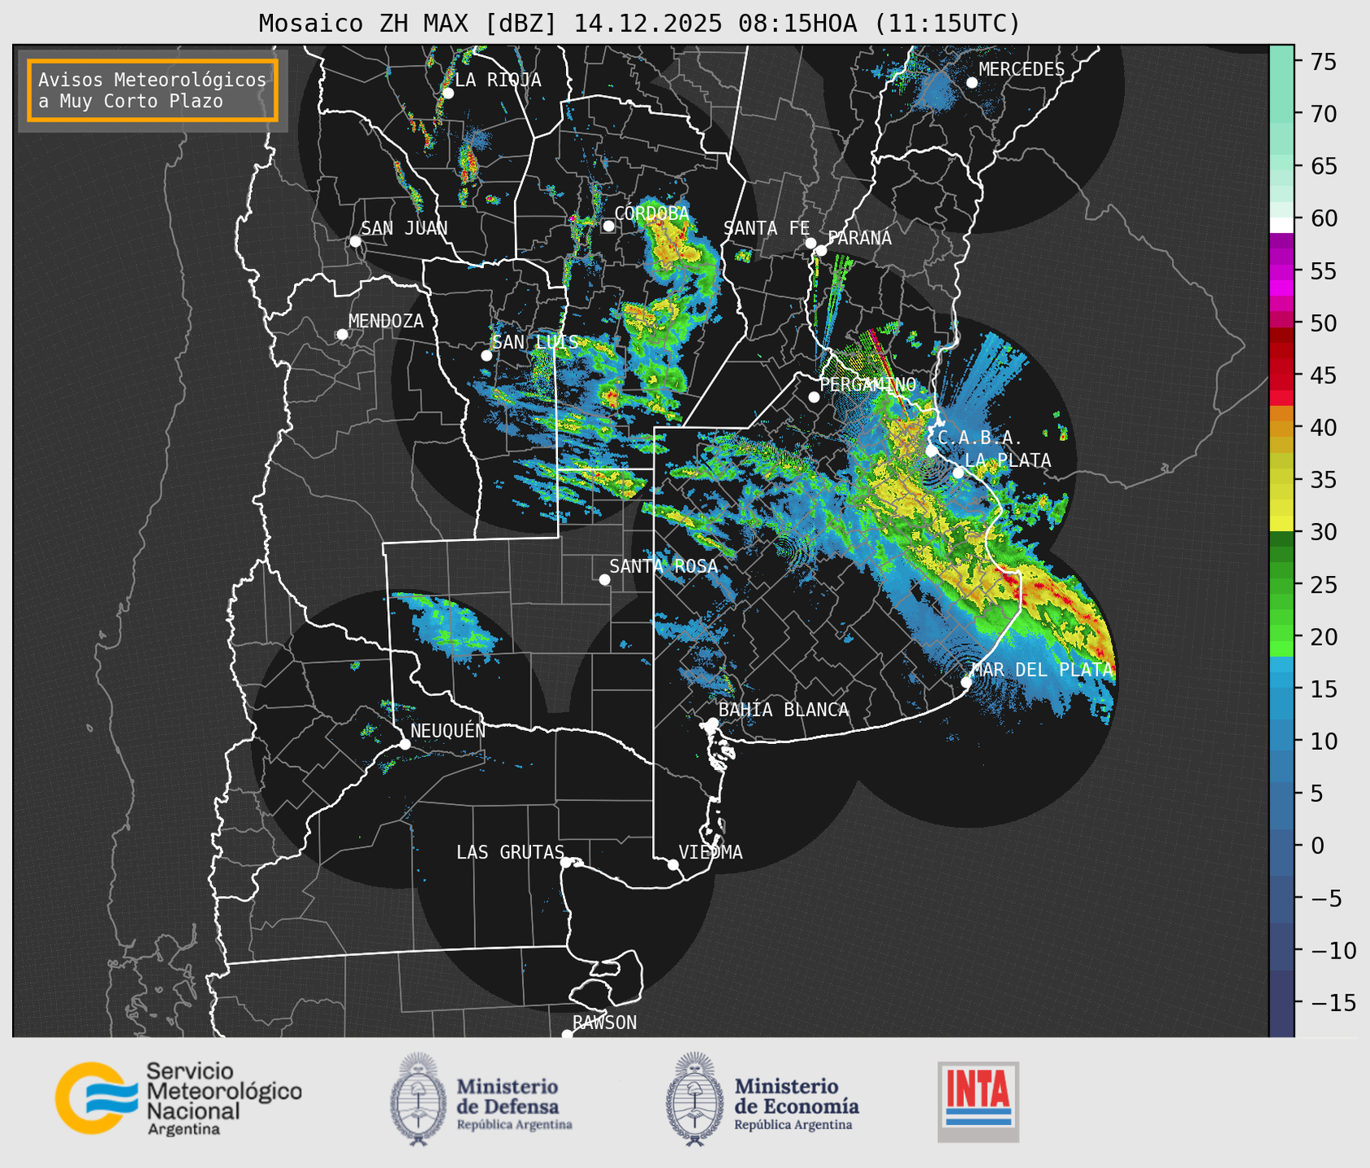This screenshot has width=1370, height=1168.
Task: Click the Córdoba city marker dot
Action: [x=608, y=226]
